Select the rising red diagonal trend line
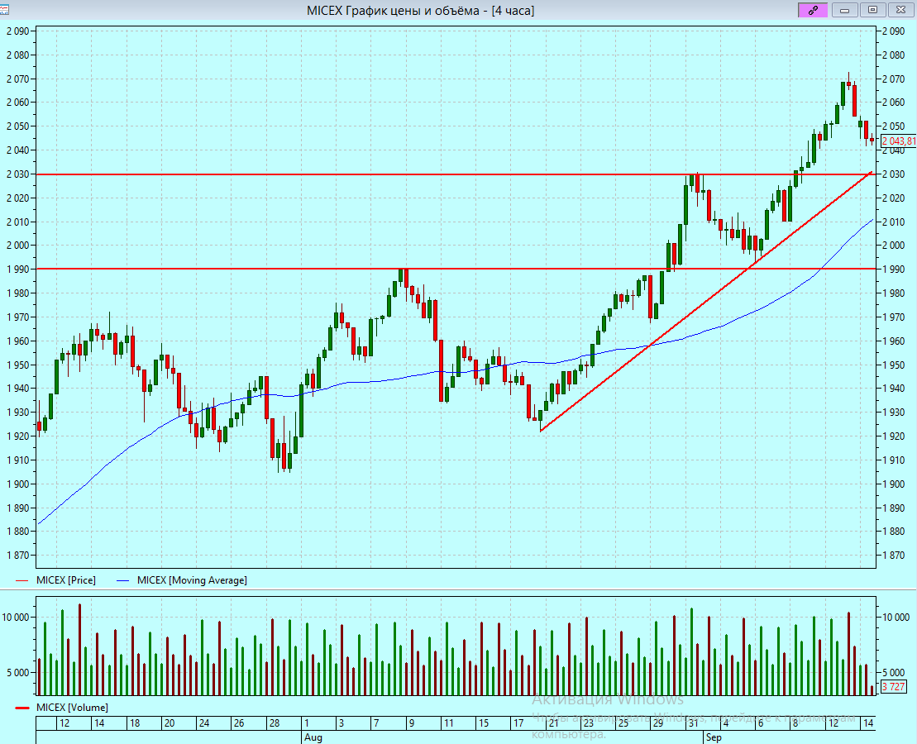Image resolution: width=917 pixels, height=744 pixels. (x=706, y=302)
